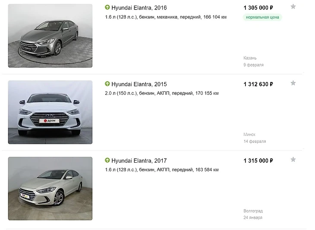Open the white Elantra front-view photo

(50, 112)
